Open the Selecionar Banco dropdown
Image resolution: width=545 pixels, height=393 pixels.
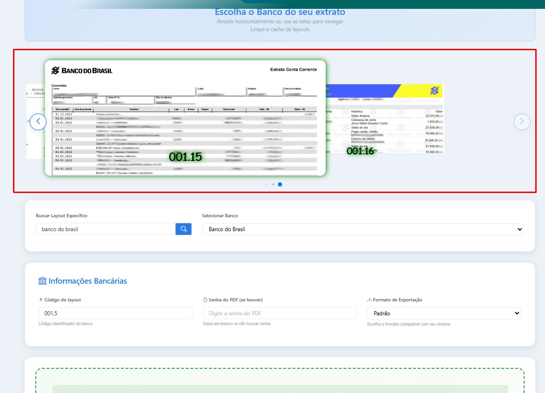click(x=363, y=229)
